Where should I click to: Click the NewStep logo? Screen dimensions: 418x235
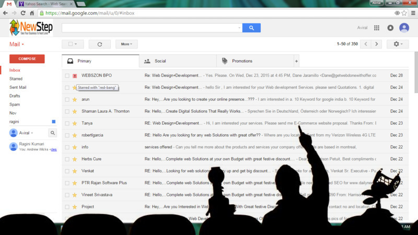(31, 28)
